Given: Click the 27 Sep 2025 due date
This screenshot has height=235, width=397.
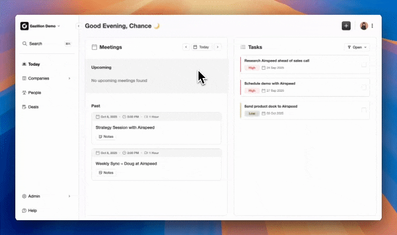Looking at the screenshot, I should [273, 91].
